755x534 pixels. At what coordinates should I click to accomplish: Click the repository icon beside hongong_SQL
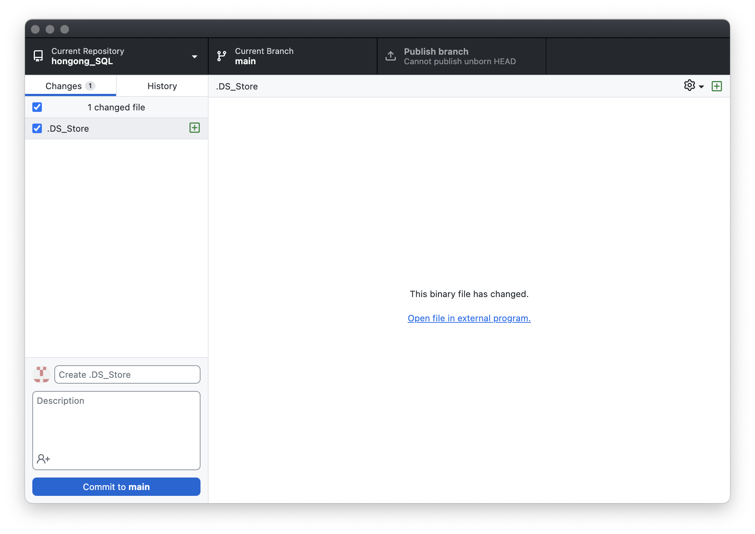tap(38, 56)
